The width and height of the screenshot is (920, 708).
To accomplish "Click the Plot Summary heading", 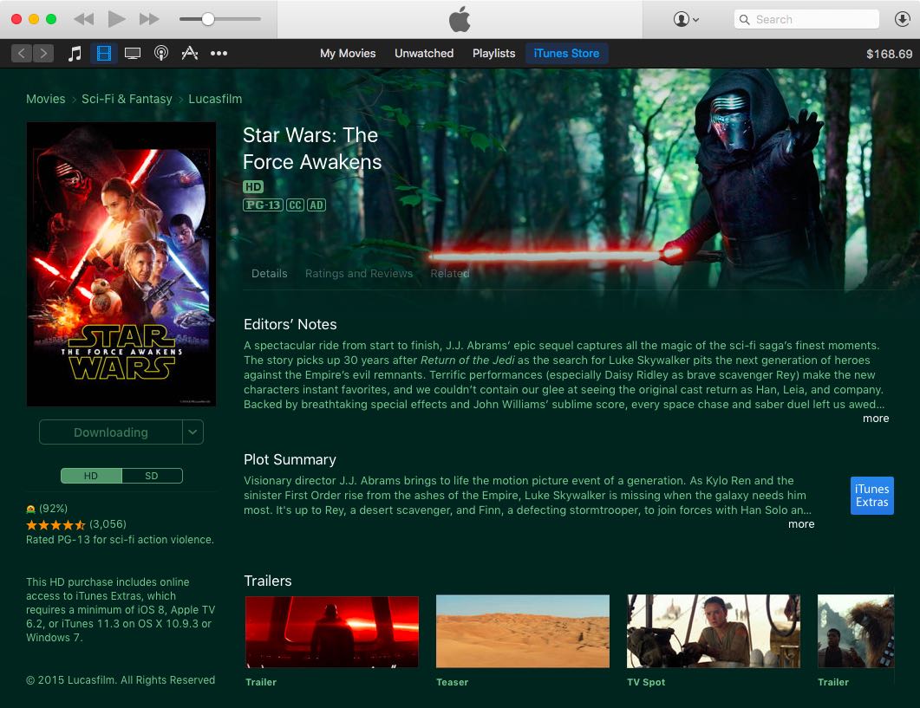I will pyautogui.click(x=290, y=459).
